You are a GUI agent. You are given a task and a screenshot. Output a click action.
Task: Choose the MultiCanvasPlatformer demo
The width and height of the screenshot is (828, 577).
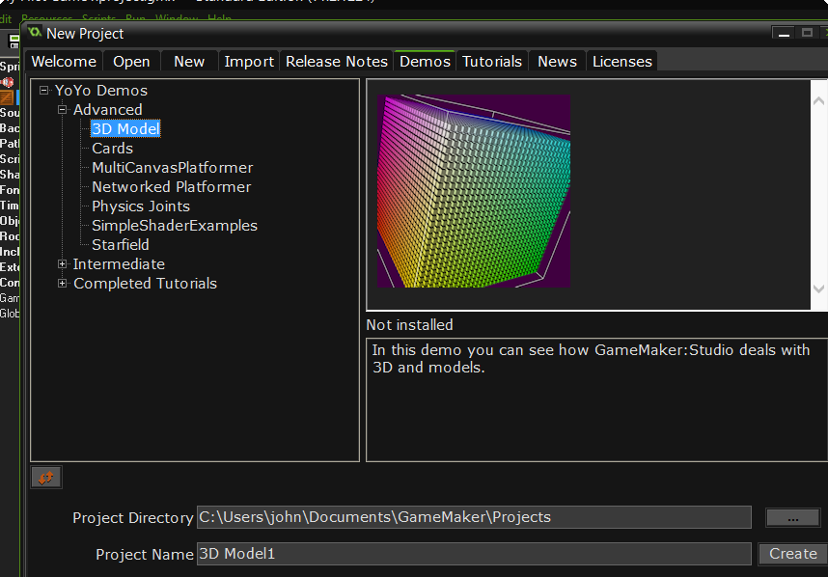tap(172, 168)
